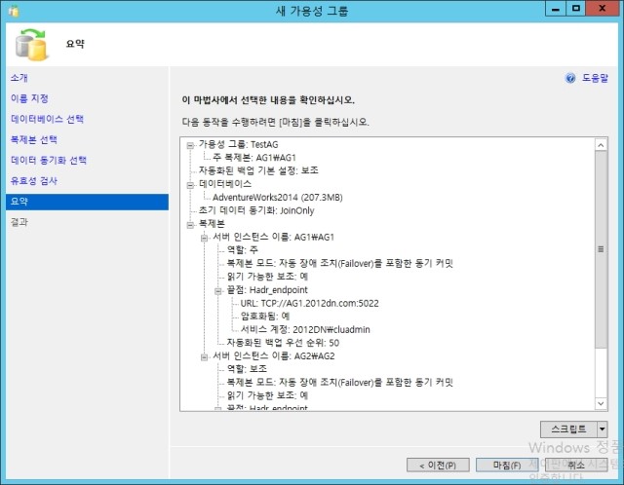Select 서비스 계정: 2012DN\cluadmin row
This screenshot has width=624, height=485.
tap(305, 329)
